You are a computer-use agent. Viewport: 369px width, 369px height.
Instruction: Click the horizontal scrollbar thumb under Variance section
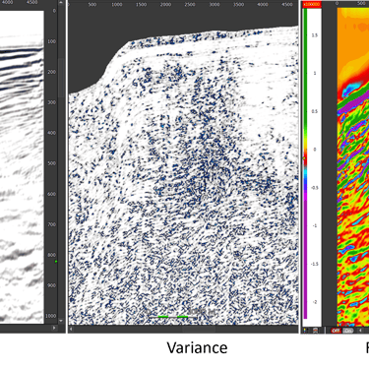[x=199, y=329]
